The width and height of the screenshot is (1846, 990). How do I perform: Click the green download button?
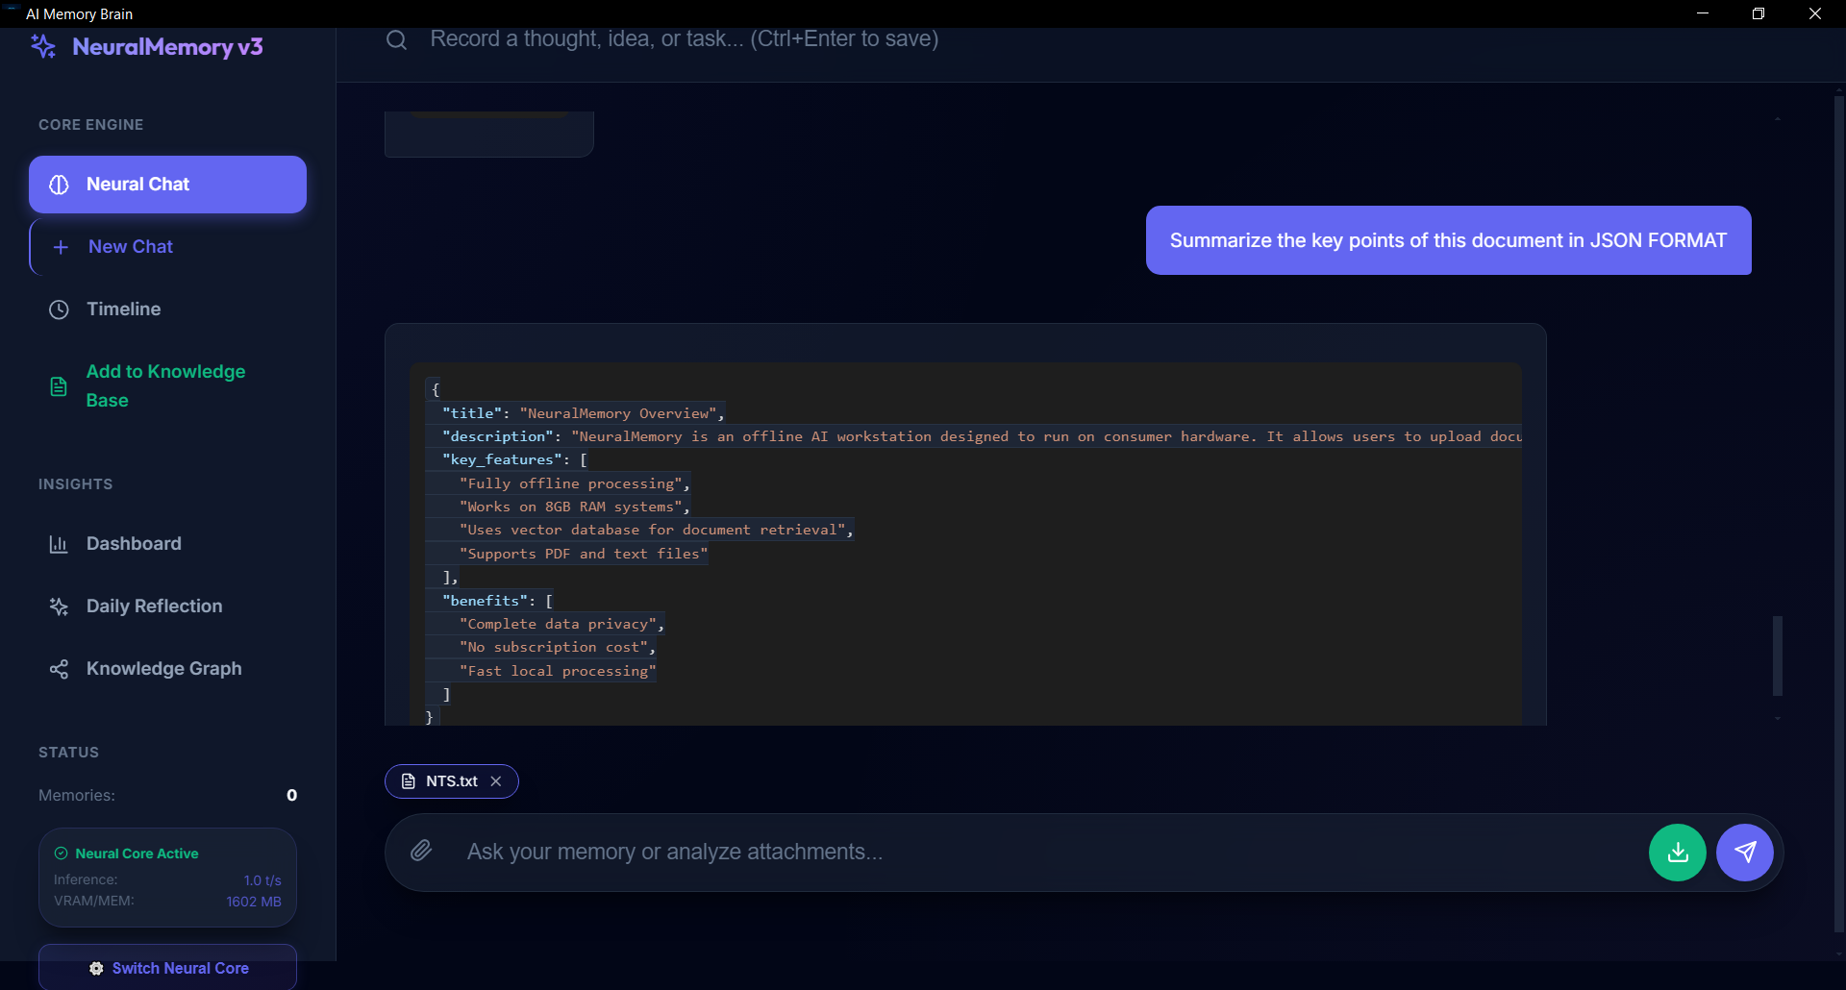pyautogui.click(x=1677, y=853)
